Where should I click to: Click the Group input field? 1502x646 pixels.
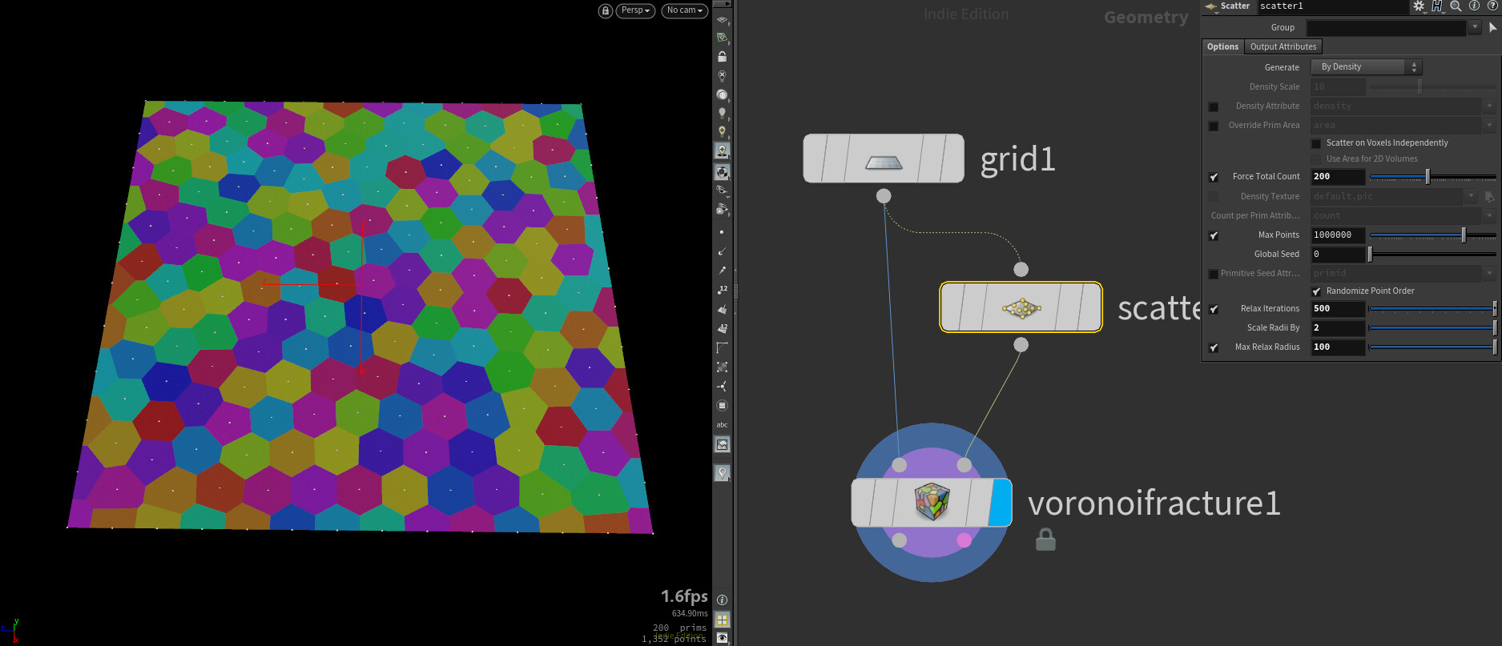point(1386,27)
